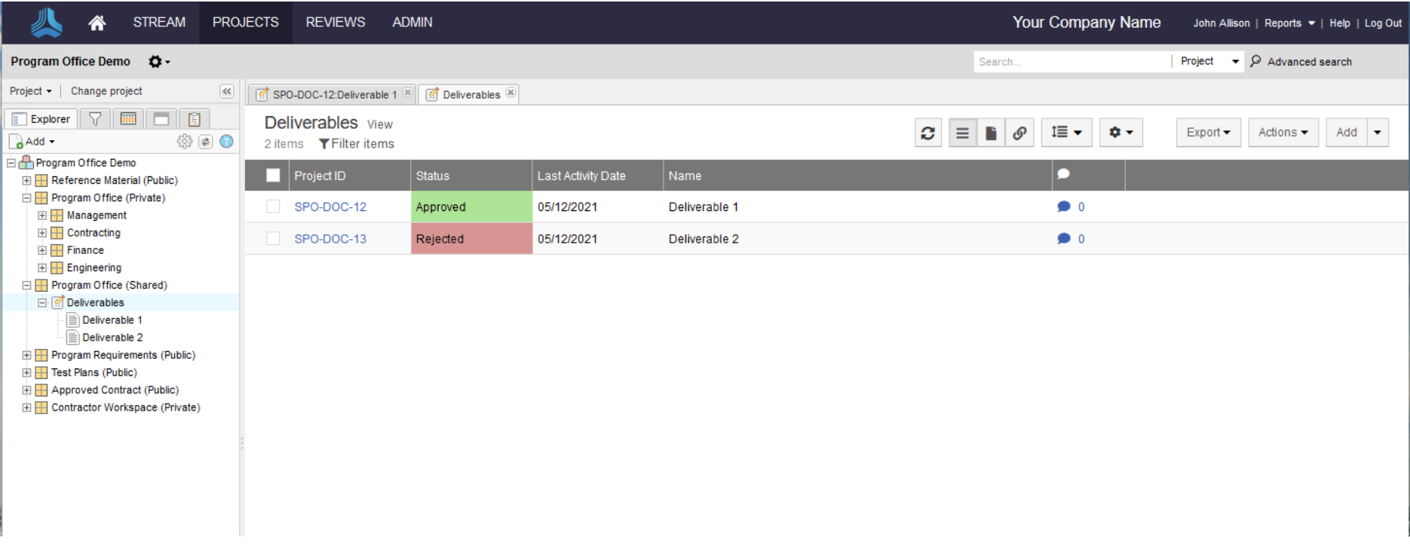1410x544 pixels.
Task: Open the Export dropdown
Action: (x=1208, y=133)
